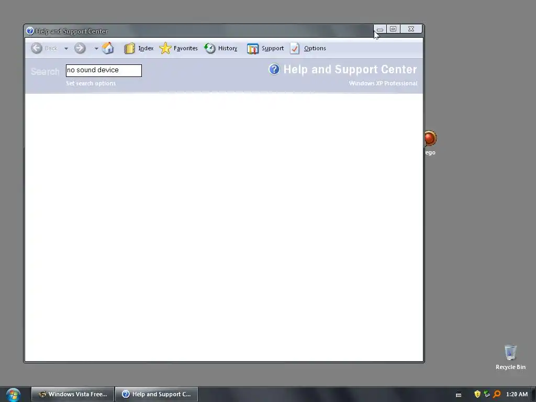Click the network connection tray icon
Viewport: 536px width, 402px height.
click(x=487, y=394)
